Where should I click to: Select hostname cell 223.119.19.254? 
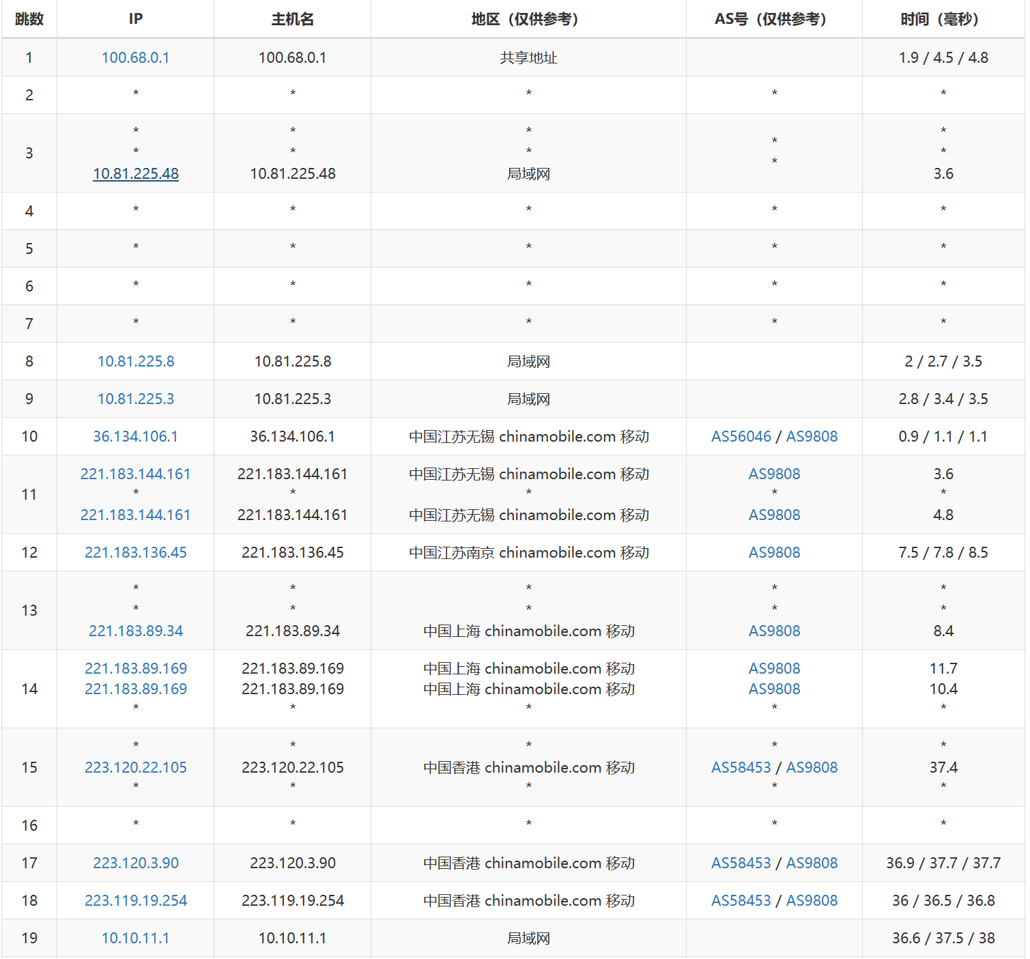293,900
